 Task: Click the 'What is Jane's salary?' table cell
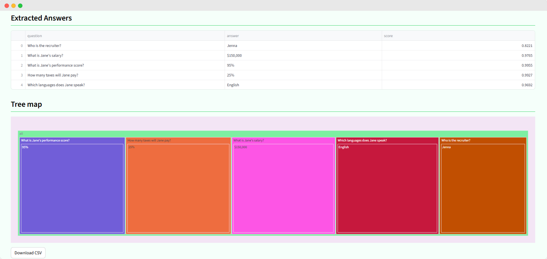[125, 56]
